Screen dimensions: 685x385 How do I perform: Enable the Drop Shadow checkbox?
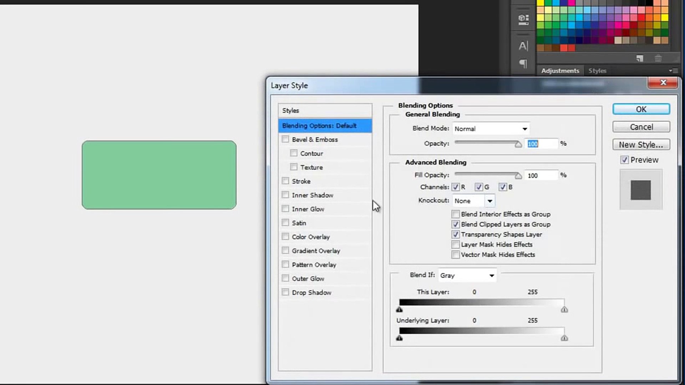click(x=285, y=292)
